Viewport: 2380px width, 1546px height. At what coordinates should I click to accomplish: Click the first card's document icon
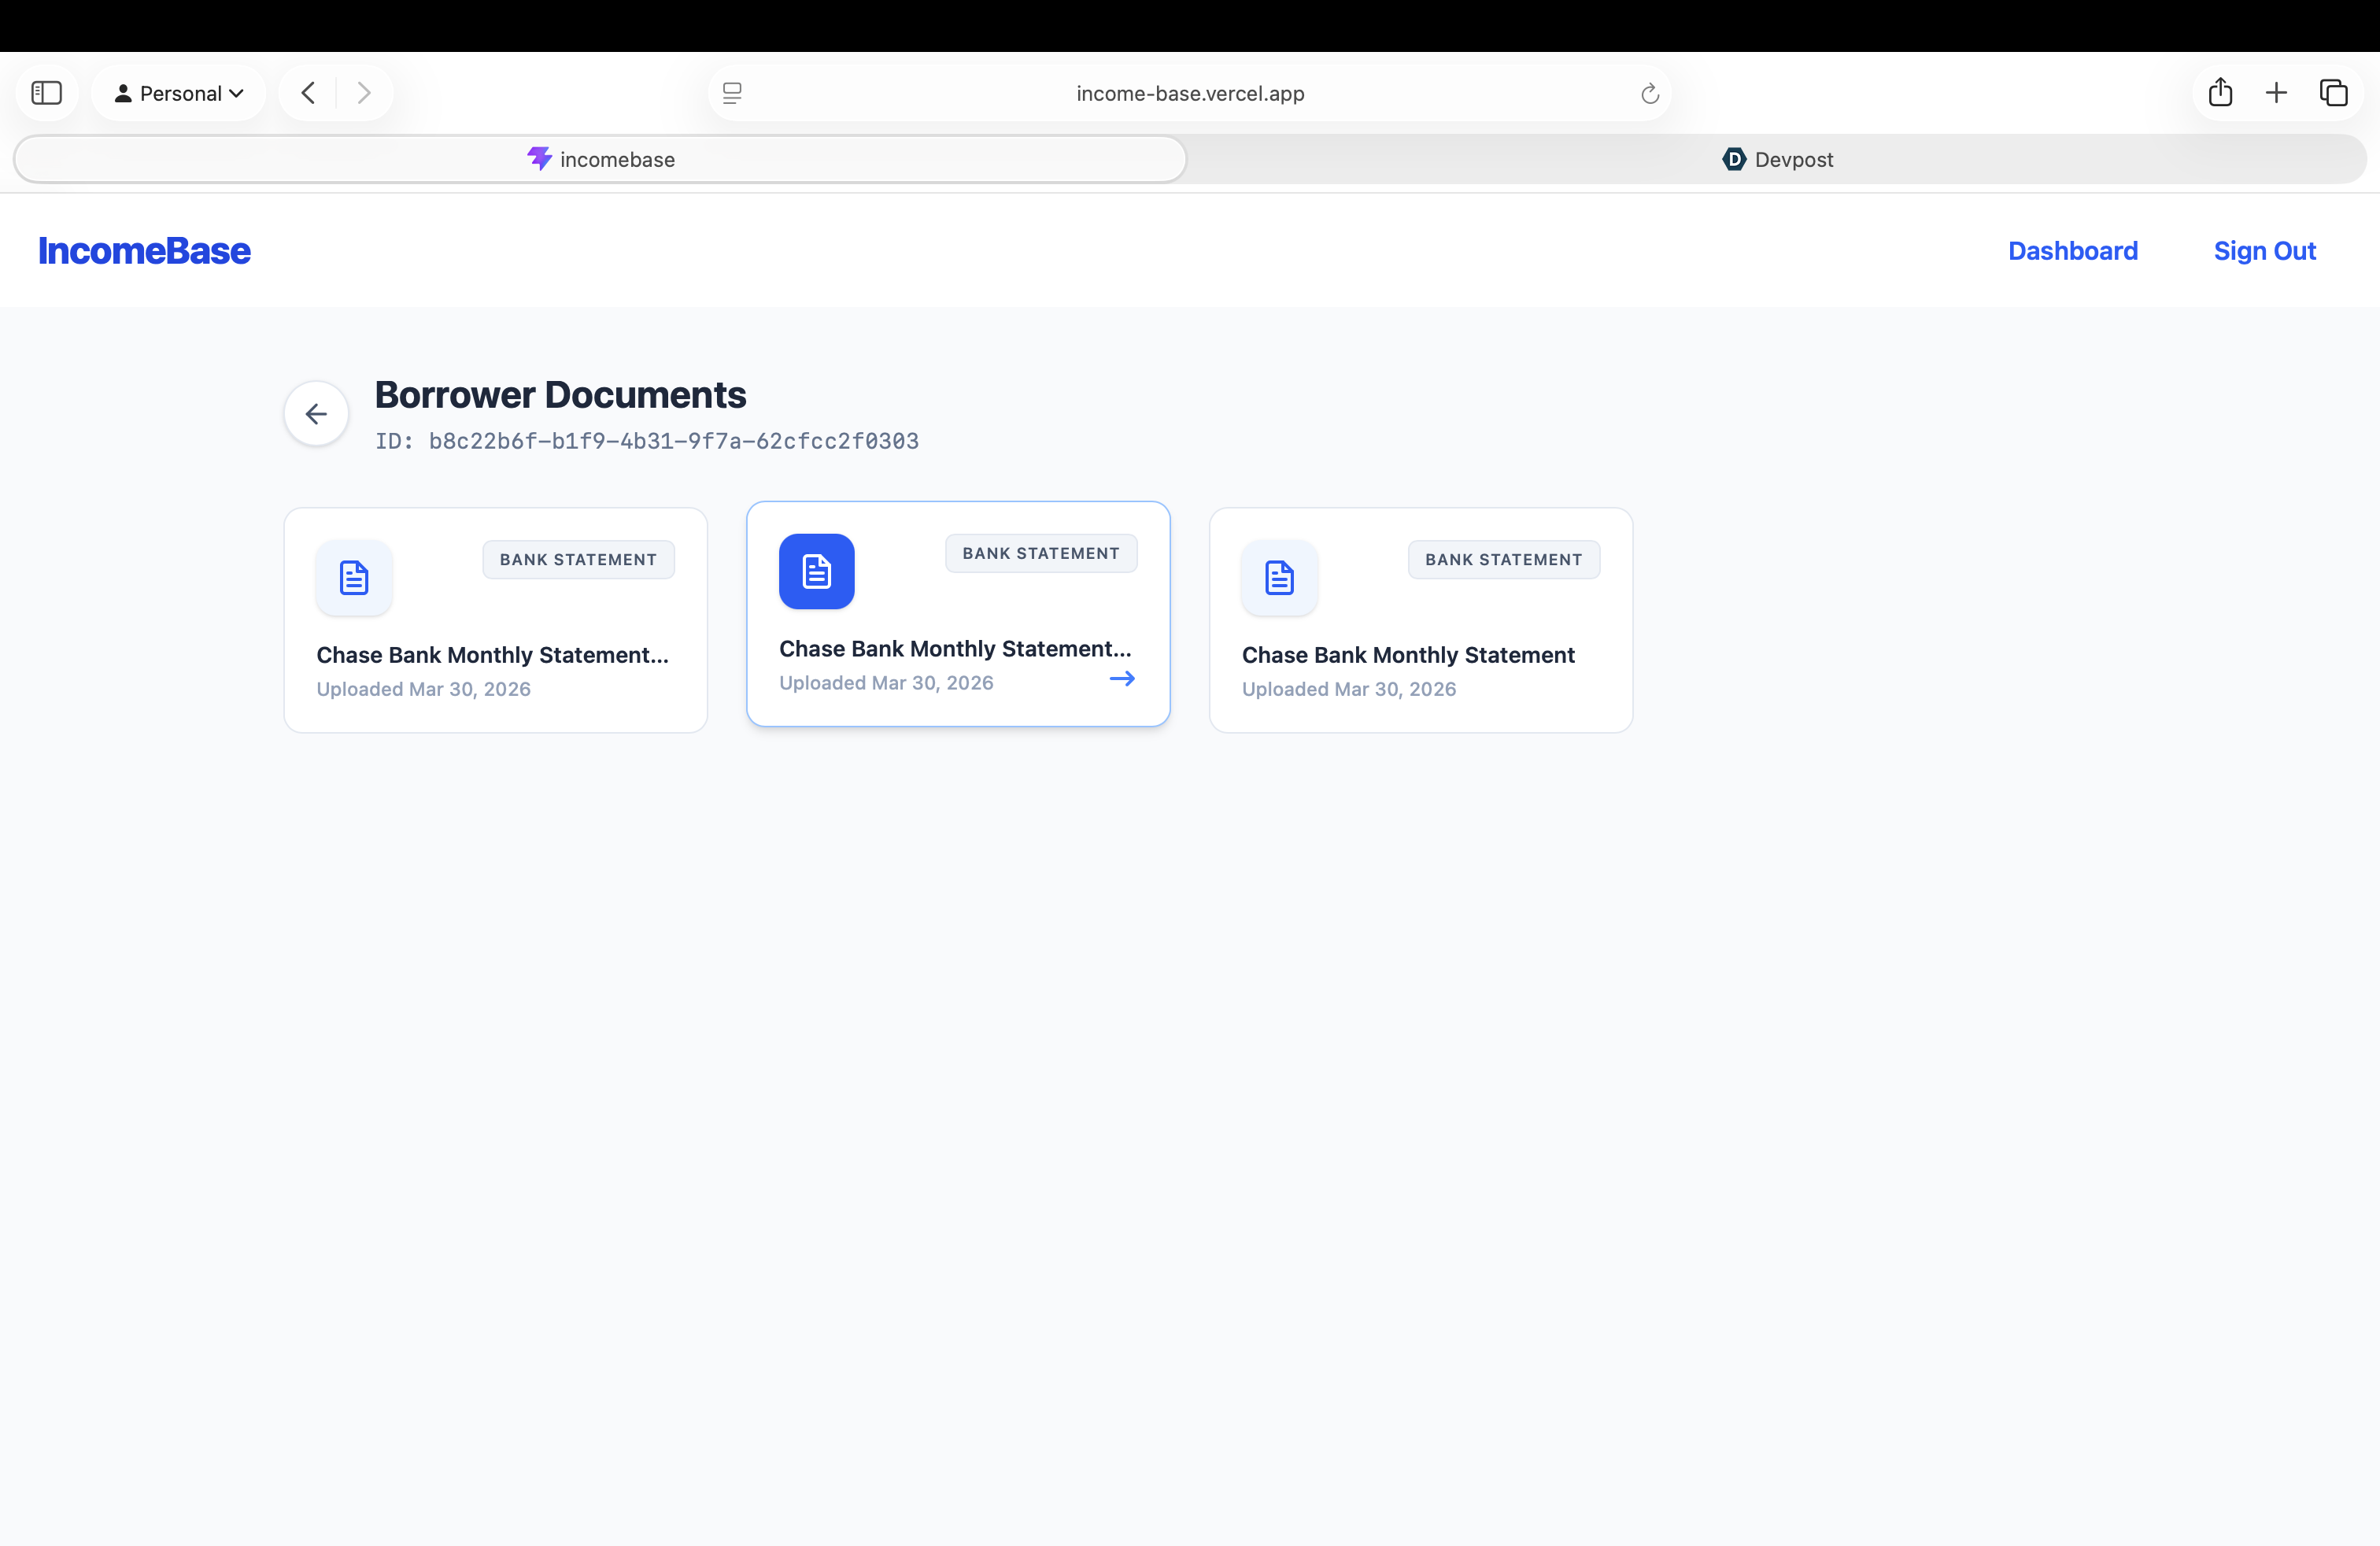354,578
